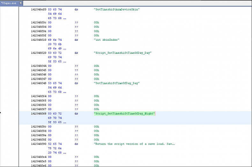Viewport: 252px width, 167px height.
Task: Select the 00h operand at address 141546f44
Action: point(96,66)
